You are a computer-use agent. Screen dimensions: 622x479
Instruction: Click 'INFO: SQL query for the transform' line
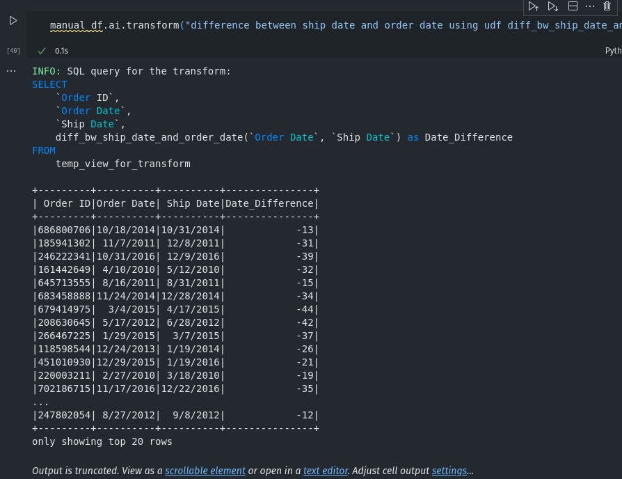(x=131, y=72)
